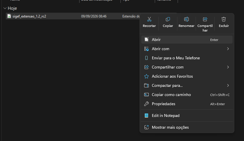The image size is (244, 141).
Task: Click the phone icon beside Enviar para
Action: (x=146, y=58)
